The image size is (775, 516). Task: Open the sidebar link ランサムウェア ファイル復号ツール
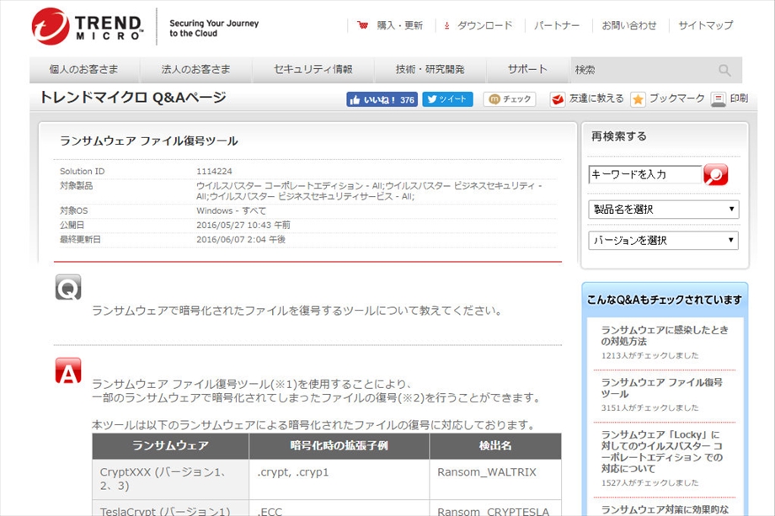662,388
